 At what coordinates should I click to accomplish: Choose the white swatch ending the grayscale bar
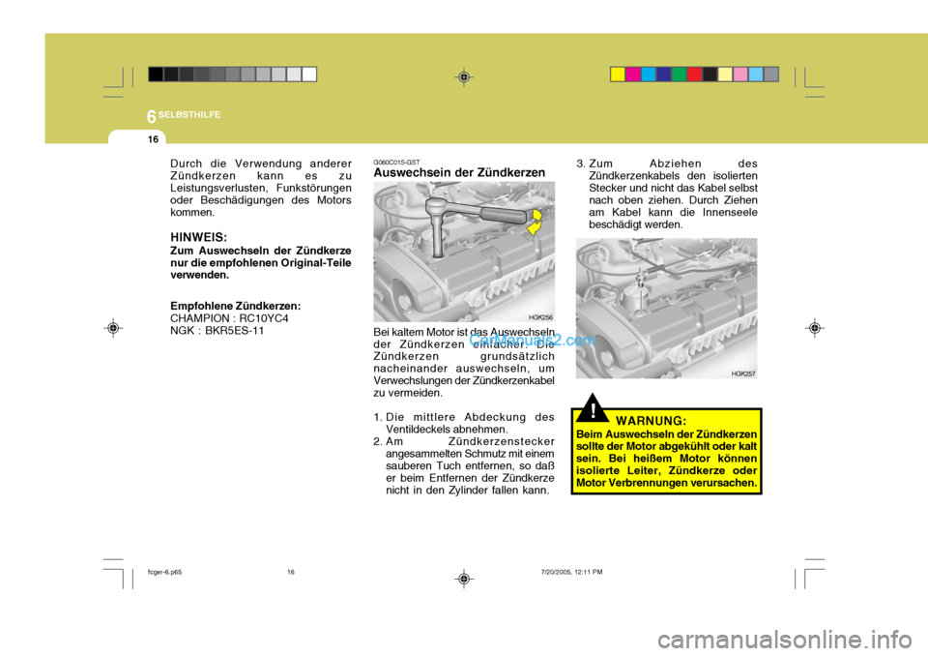click(309, 75)
